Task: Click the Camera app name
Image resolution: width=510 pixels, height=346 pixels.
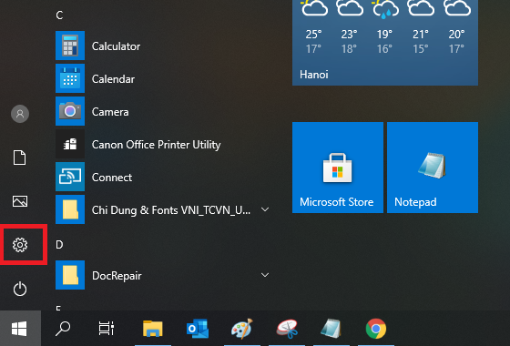Action: (x=110, y=112)
